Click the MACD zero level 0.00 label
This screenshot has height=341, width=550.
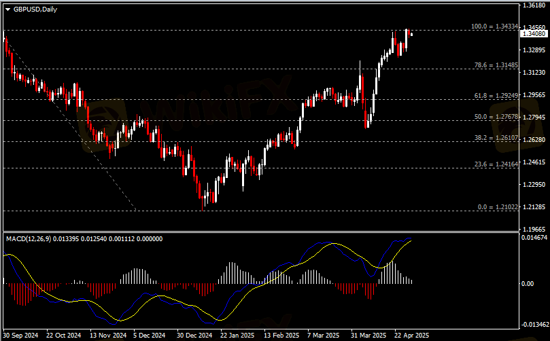[528, 284]
